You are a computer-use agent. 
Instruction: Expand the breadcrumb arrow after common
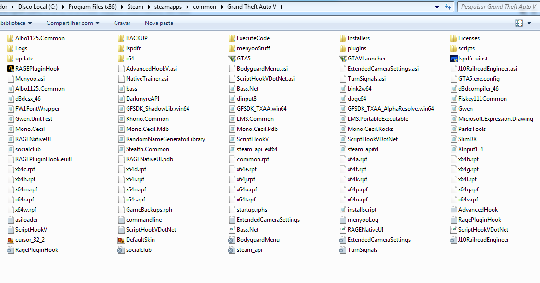[222, 7]
